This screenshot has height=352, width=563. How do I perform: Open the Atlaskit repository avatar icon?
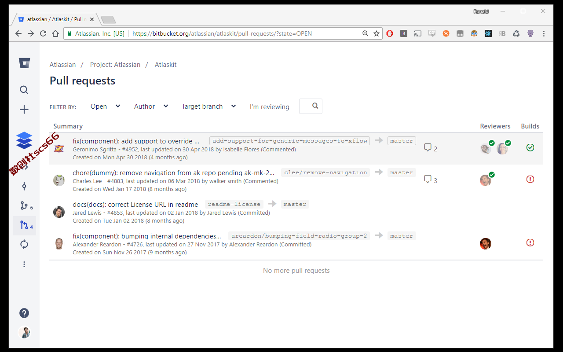tap(24, 140)
